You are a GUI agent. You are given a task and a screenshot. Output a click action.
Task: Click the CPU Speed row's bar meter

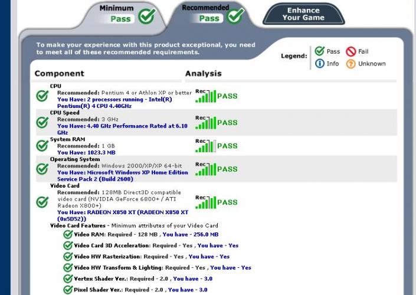coord(206,123)
